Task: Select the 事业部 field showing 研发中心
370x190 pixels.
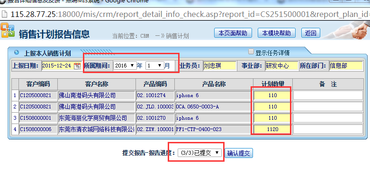Action: [281, 66]
